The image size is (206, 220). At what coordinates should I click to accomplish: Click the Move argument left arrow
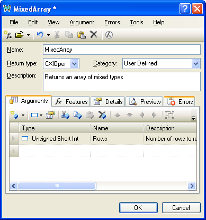click(x=142, y=115)
